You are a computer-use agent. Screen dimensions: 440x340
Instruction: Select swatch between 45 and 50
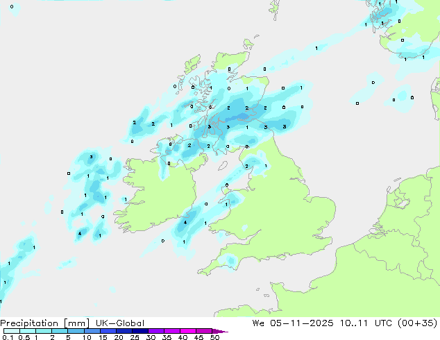[204, 331]
